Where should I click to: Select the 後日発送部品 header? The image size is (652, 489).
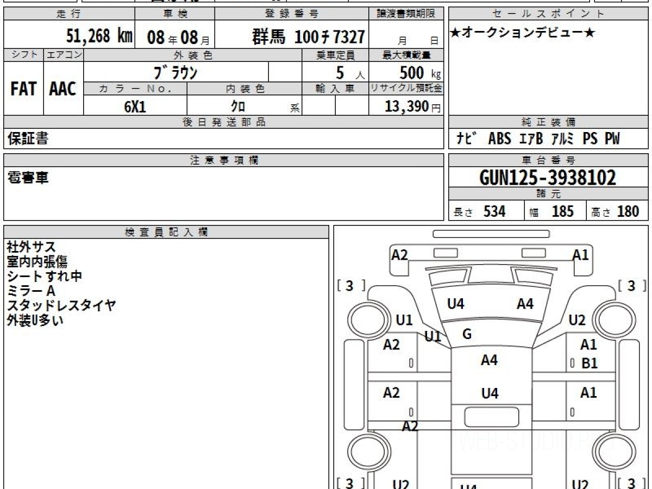(x=224, y=122)
